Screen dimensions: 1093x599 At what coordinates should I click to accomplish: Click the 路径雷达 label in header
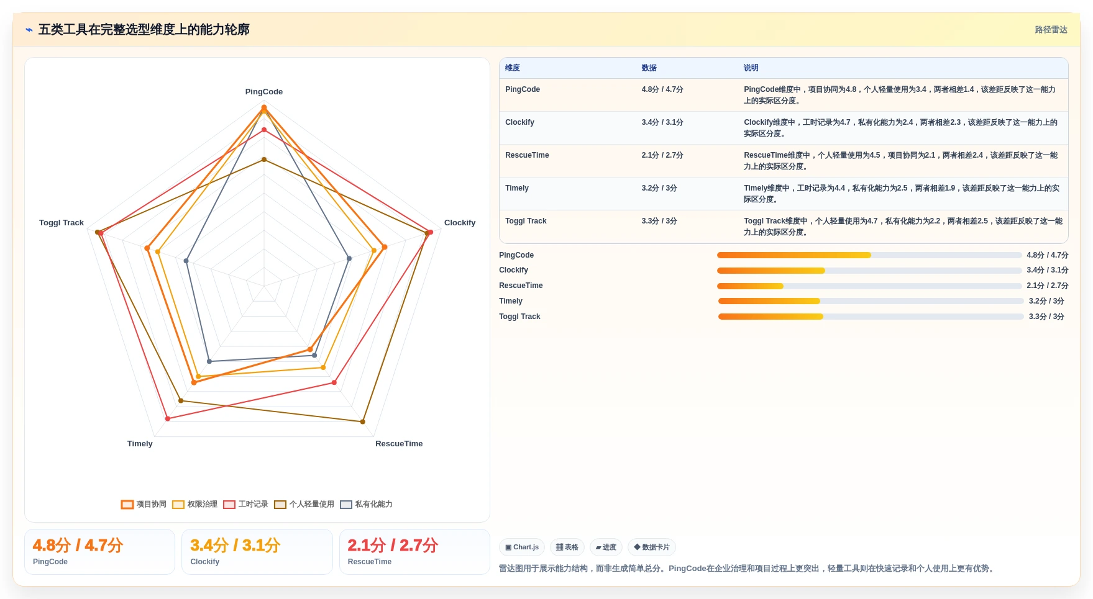pyautogui.click(x=1051, y=30)
